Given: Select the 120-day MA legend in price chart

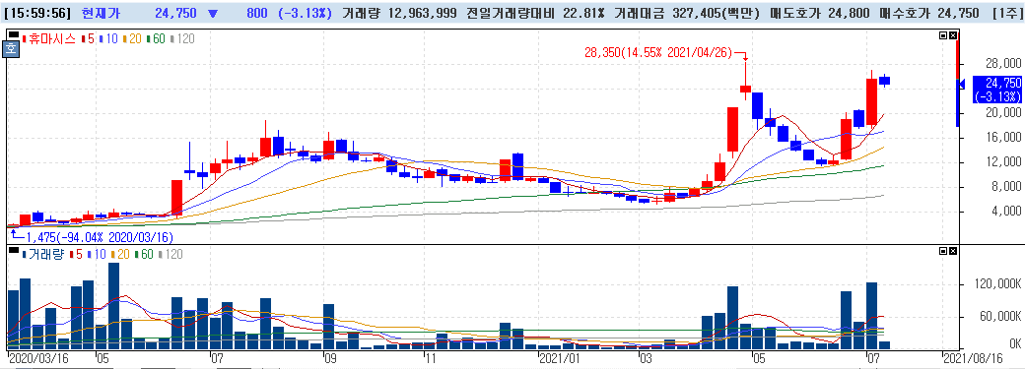Looking at the screenshot, I should click(182, 39).
